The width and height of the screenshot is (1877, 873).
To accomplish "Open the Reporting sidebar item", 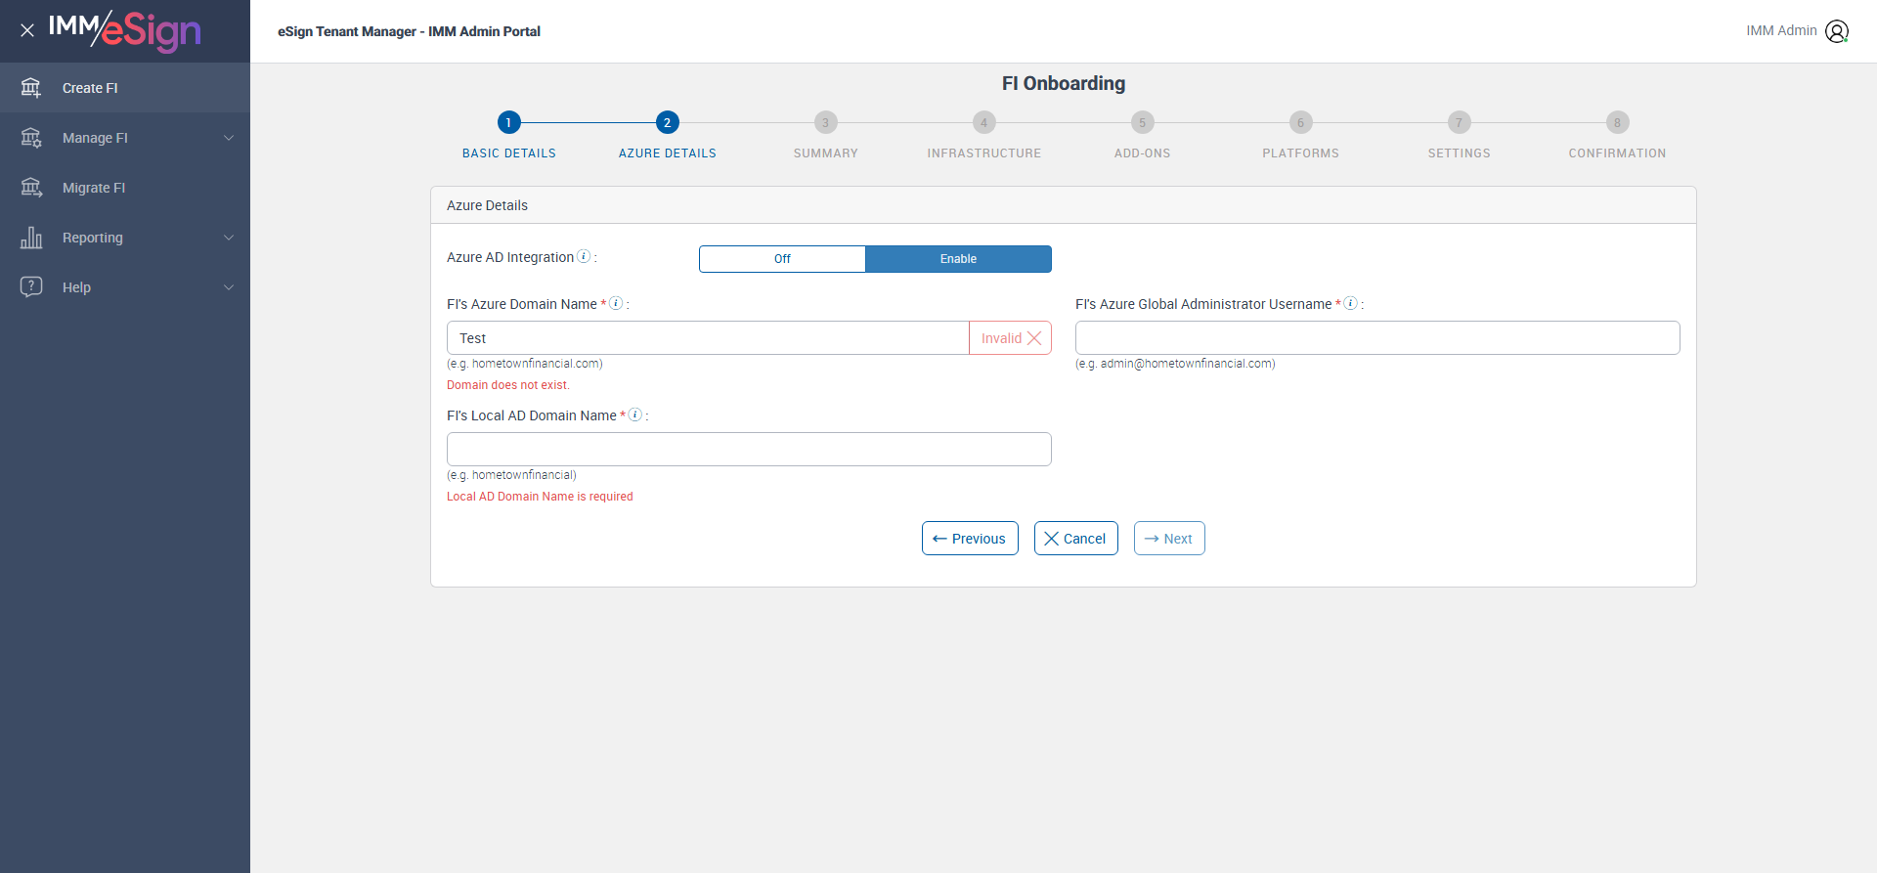I will [x=125, y=238].
